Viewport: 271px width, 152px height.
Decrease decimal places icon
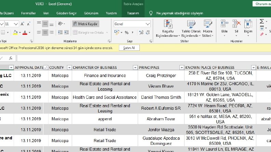tap(147, 32)
